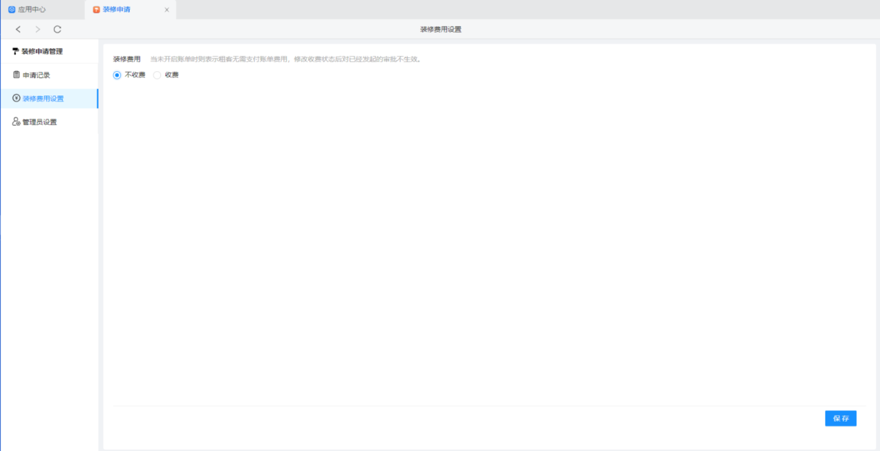The height and width of the screenshot is (451, 880).
Task: Close the 装修申请 tab
Action: tap(167, 10)
